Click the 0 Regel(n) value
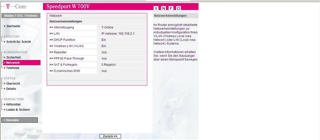This screenshot has width=320, height=140. [109, 65]
